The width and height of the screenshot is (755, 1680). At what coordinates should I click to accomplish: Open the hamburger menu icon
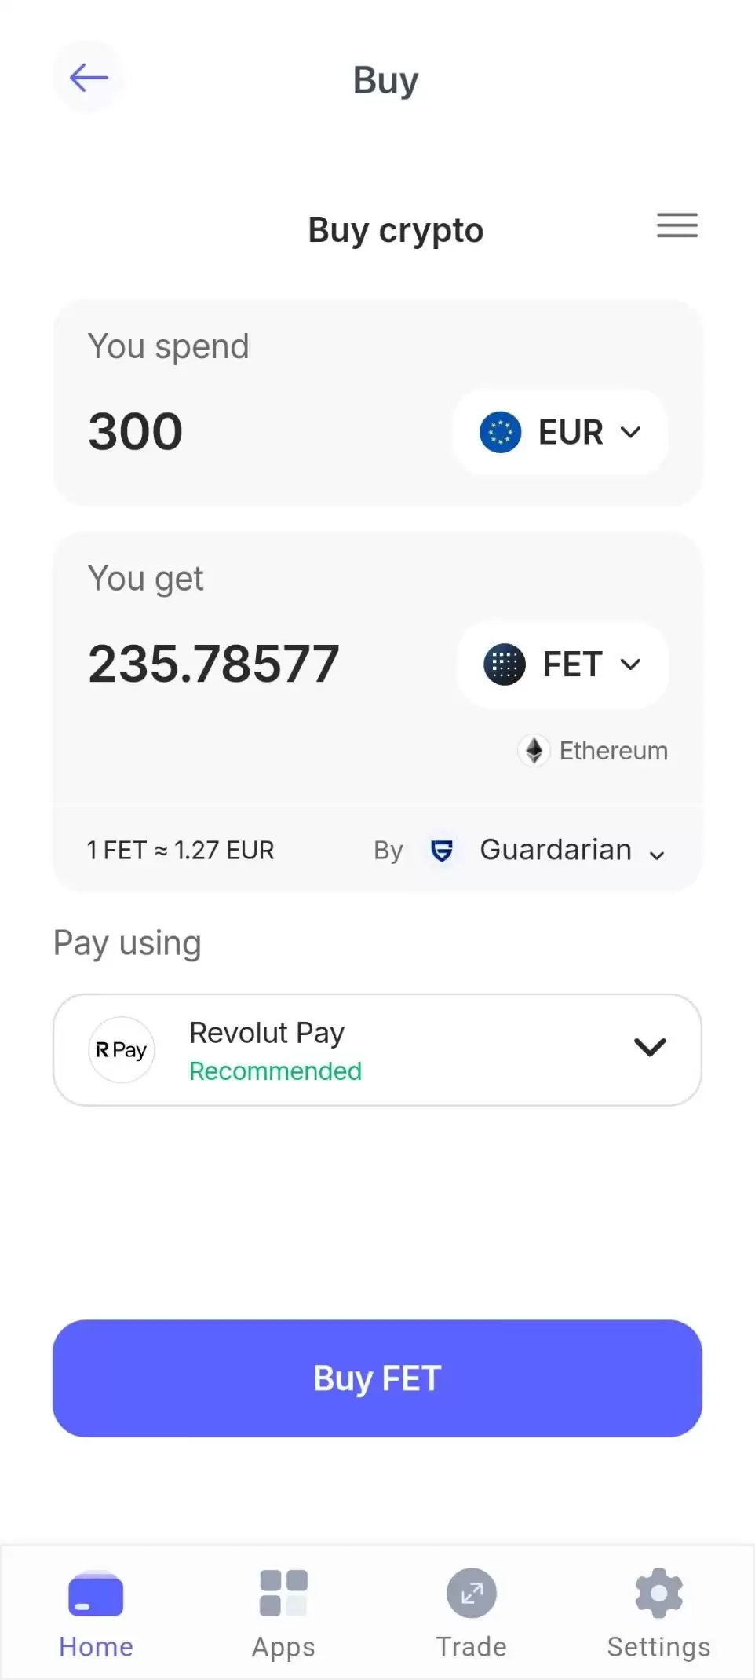pos(677,225)
